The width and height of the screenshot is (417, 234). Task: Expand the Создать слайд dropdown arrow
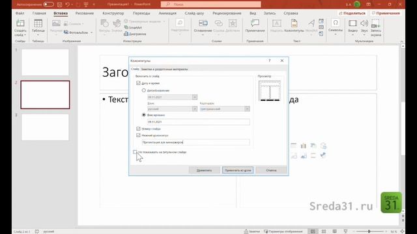click(x=25, y=35)
